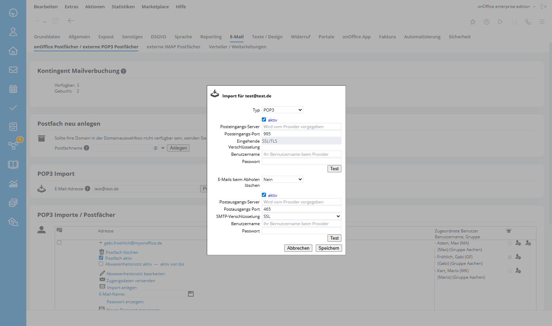Open the SMTP-Verschlüsselung dropdown
Screen dimensions: 552x326
(x=301, y=216)
